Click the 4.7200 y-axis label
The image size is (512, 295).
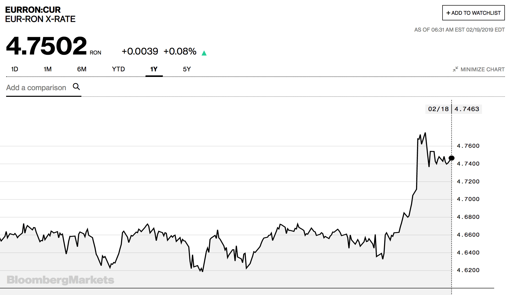pos(468,182)
